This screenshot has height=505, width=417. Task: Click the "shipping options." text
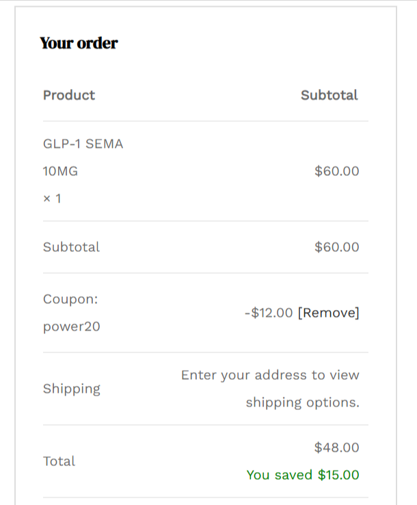[302, 402]
